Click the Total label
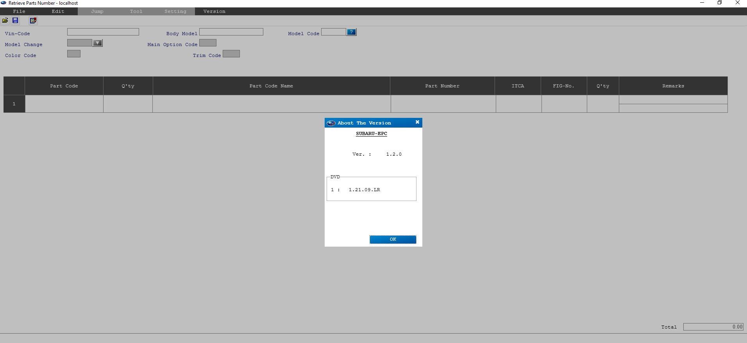Viewport: 747px width, 343px height. tap(669, 327)
